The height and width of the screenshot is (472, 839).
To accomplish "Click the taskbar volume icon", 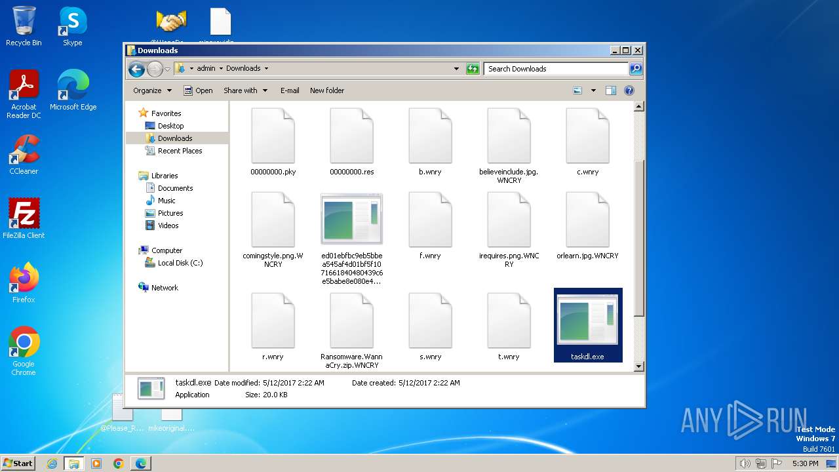I will [745, 463].
